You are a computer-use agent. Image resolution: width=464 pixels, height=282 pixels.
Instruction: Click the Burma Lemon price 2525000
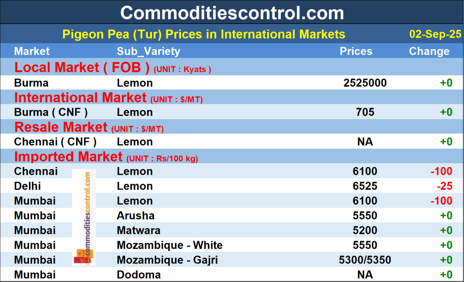click(365, 83)
